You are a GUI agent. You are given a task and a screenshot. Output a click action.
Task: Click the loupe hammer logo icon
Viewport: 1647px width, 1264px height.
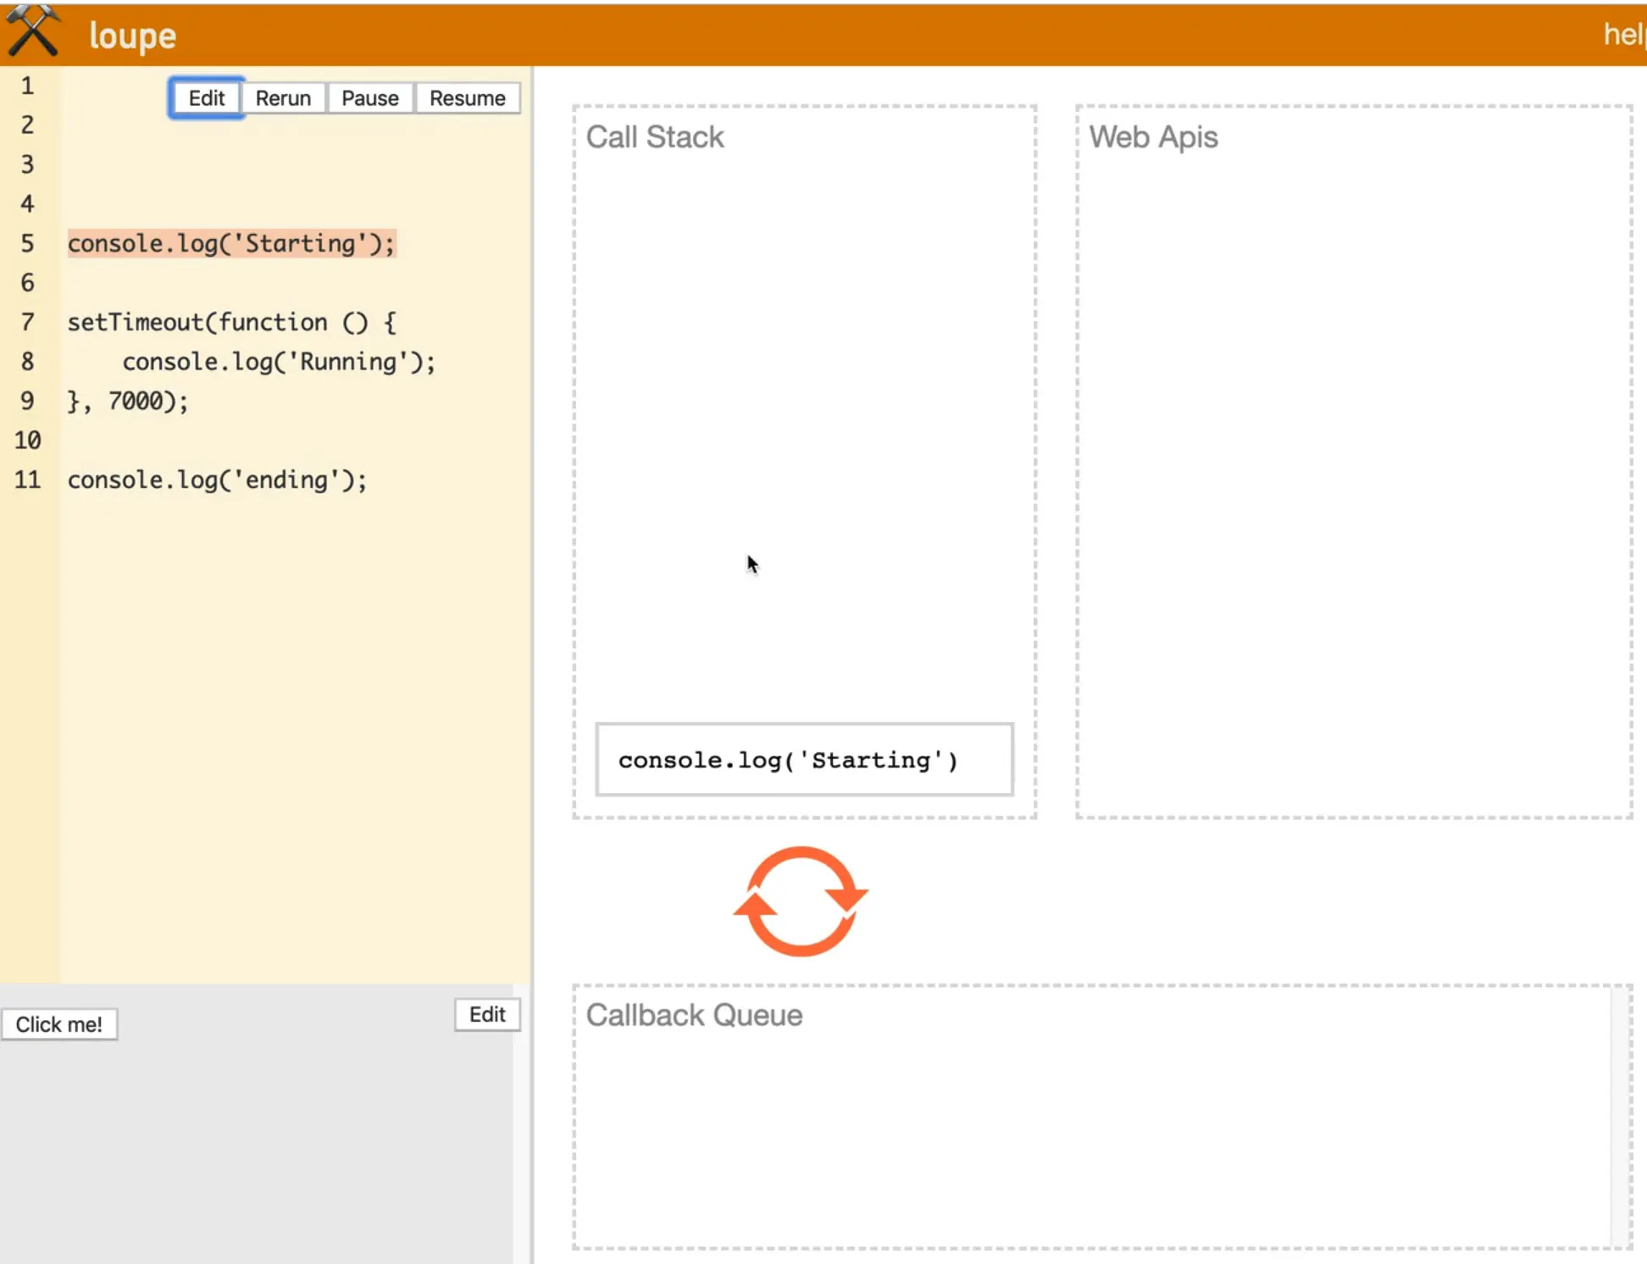click(32, 32)
